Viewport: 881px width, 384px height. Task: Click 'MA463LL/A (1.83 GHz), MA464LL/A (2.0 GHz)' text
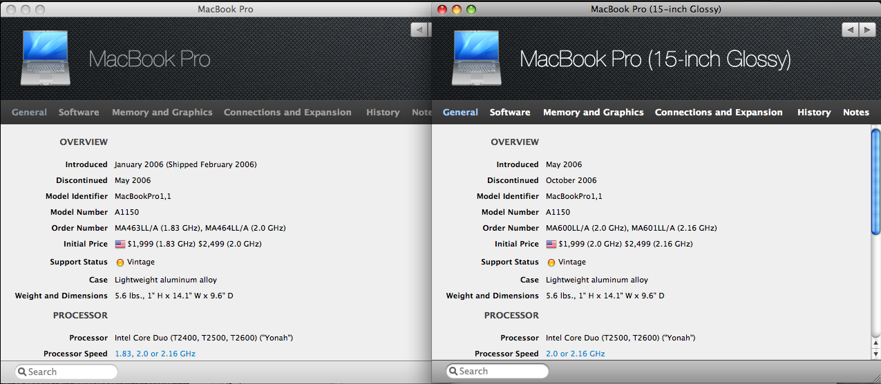click(x=200, y=228)
